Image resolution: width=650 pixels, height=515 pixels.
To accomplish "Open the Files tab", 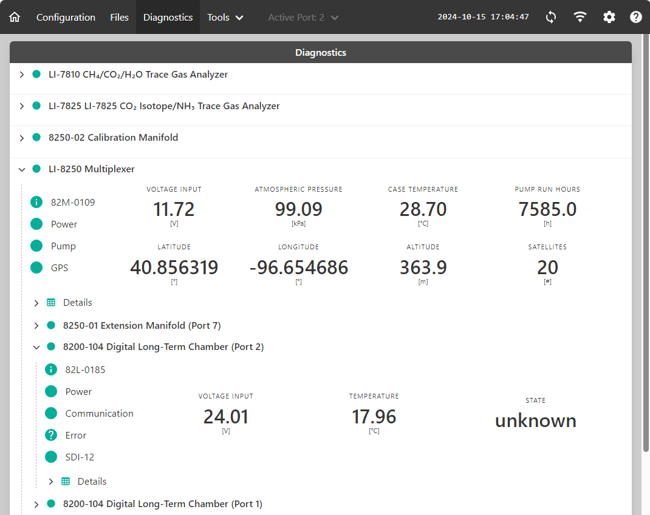I will pos(119,18).
